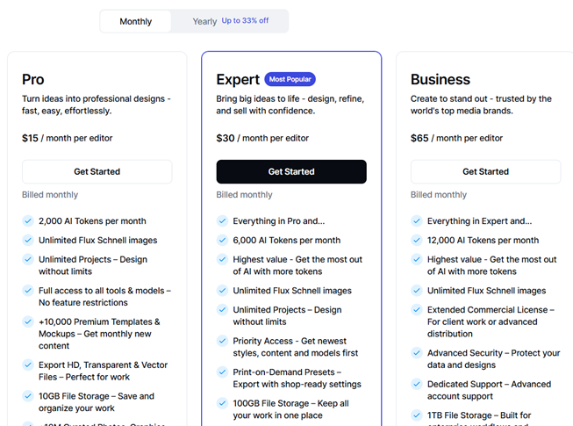The image size is (573, 426).
Task: Click checkmark icon beside 6,000 AI Tokens
Action: coord(222,240)
